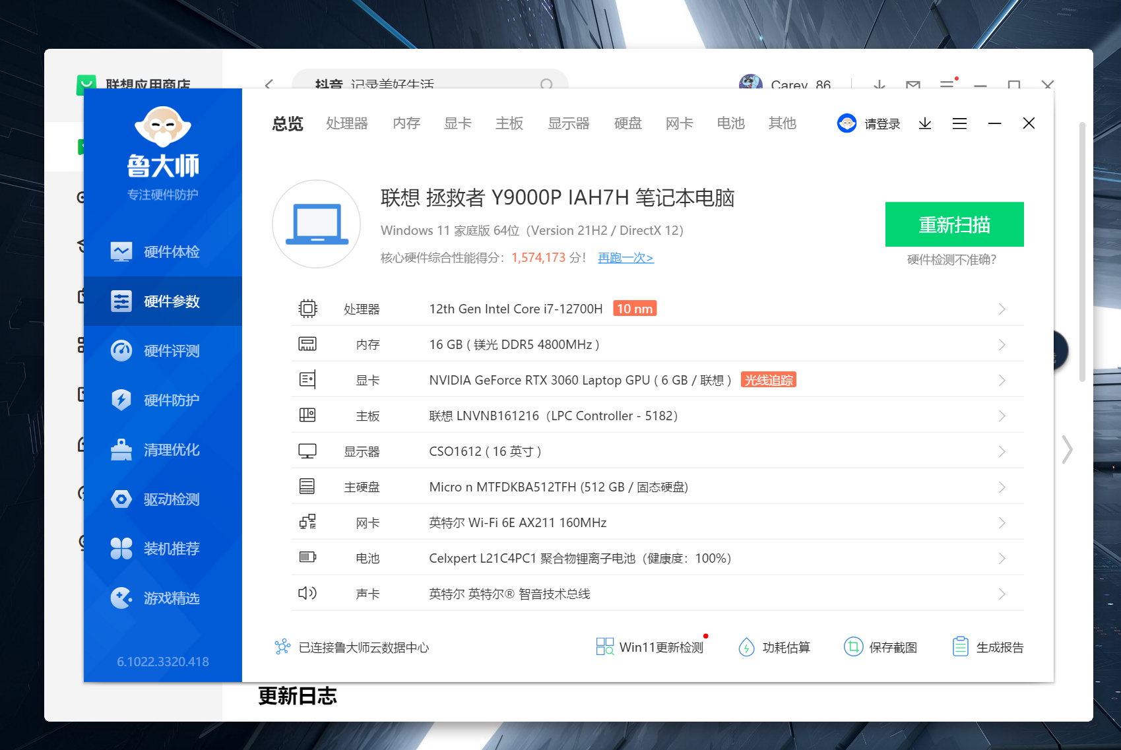Click the 光线追踪 badge
Viewport: 1121px width, 750px height.
(769, 380)
